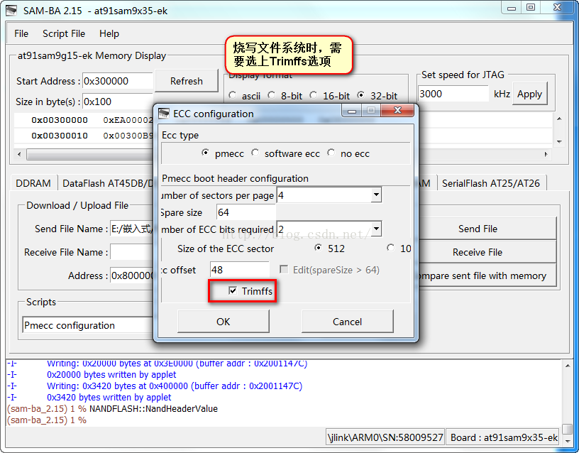
Task: Click memory display horizontal scroll right arrow
Action: coord(546,154)
